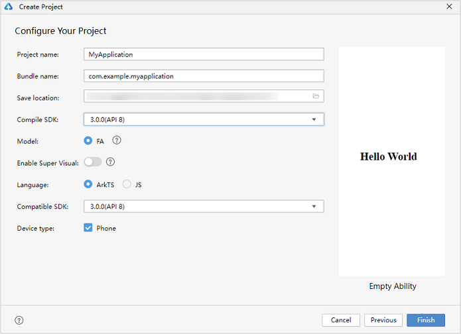461x334 pixels.
Task: Click the Bundle name input field
Action: [204, 76]
